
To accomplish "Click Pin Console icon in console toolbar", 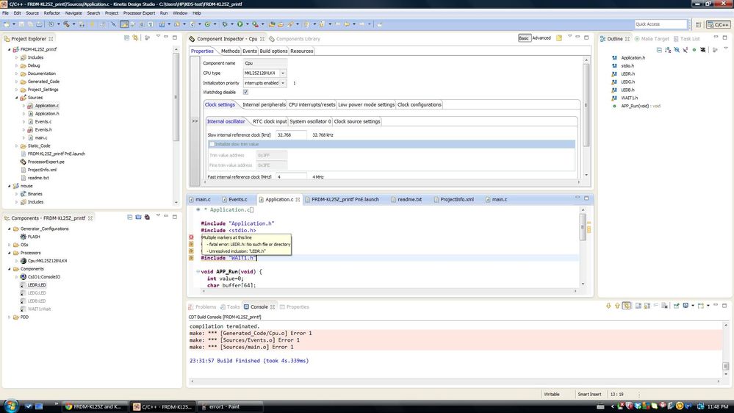I will (677, 306).
